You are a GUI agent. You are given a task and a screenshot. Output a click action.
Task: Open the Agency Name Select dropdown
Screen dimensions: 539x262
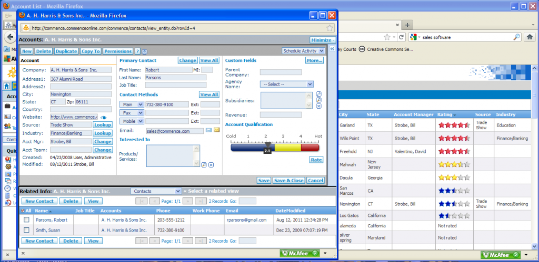tap(287, 84)
